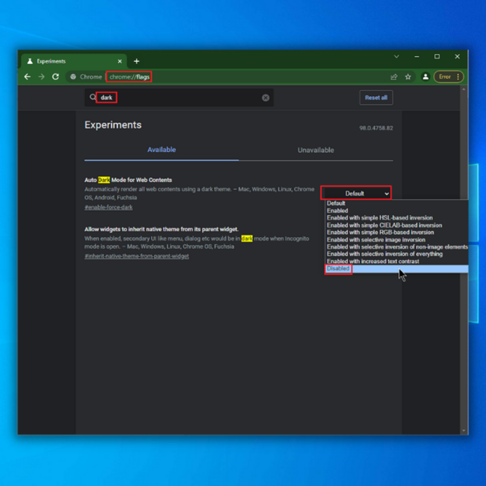Screen dimensions: 486x486
Task: Click the Experiments page heading
Action: (x=113, y=125)
